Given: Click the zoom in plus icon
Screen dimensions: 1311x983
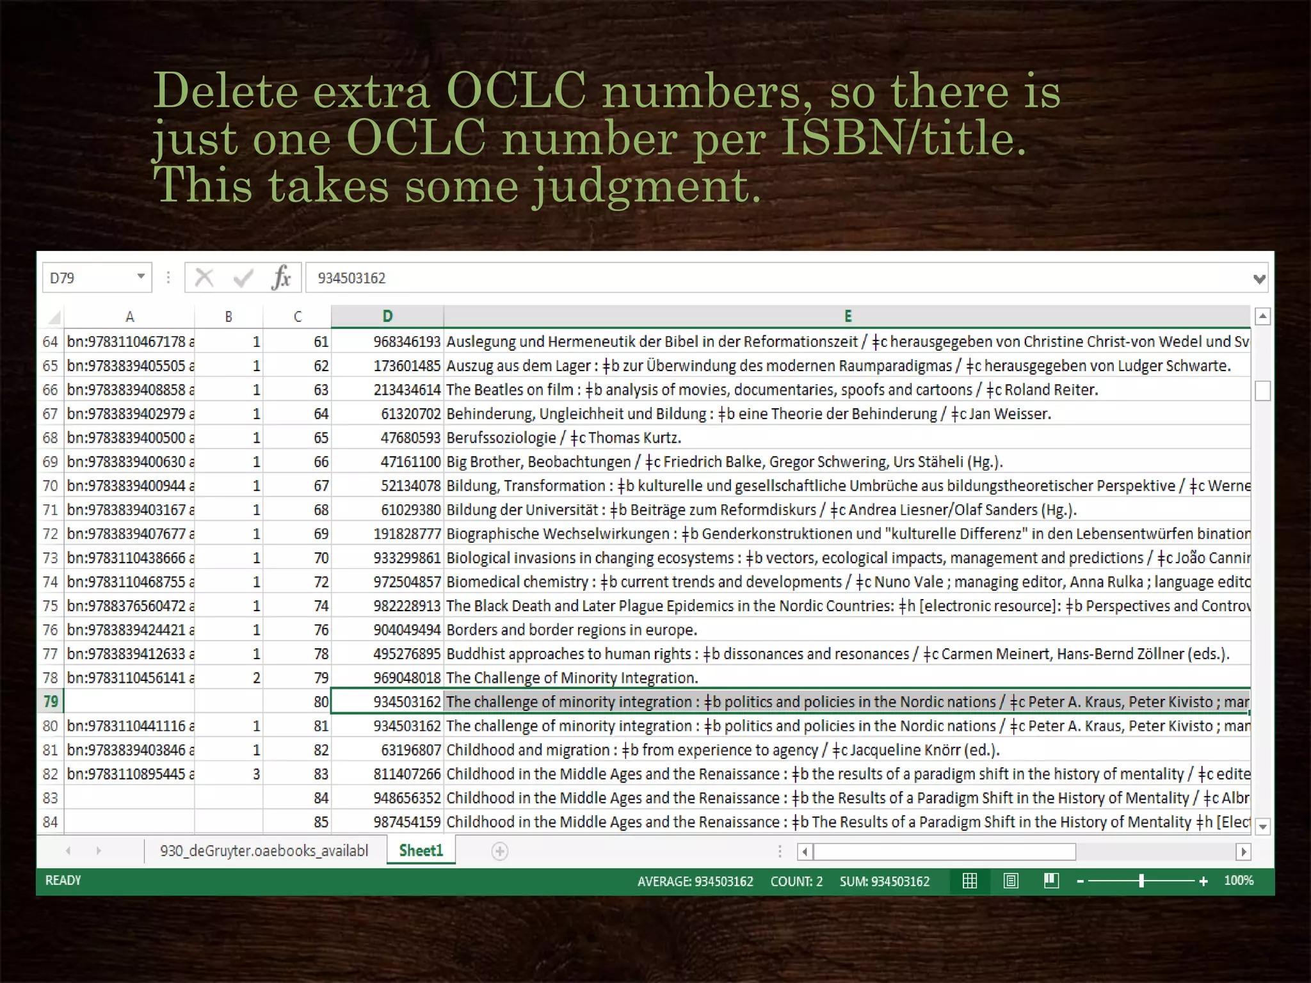Looking at the screenshot, I should [x=1203, y=881].
